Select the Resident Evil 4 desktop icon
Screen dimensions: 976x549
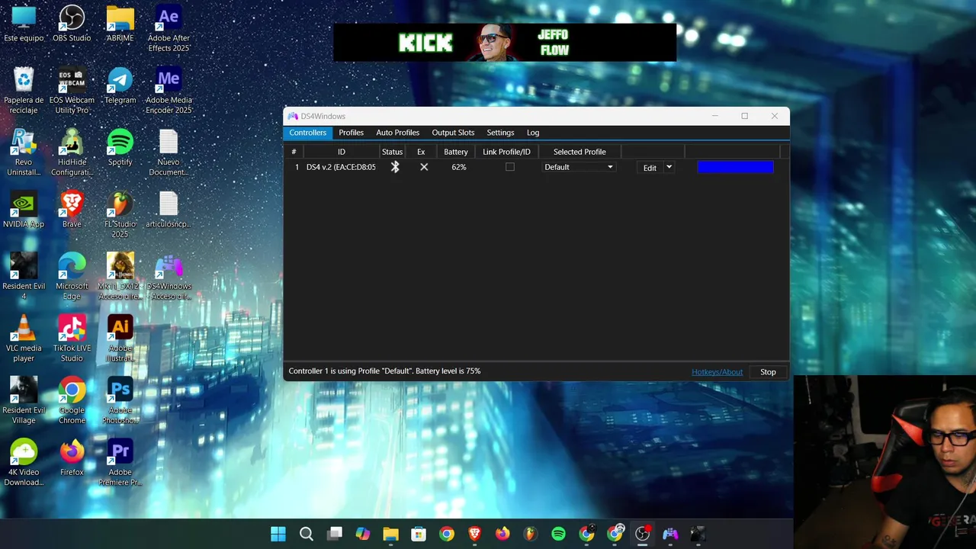click(24, 277)
